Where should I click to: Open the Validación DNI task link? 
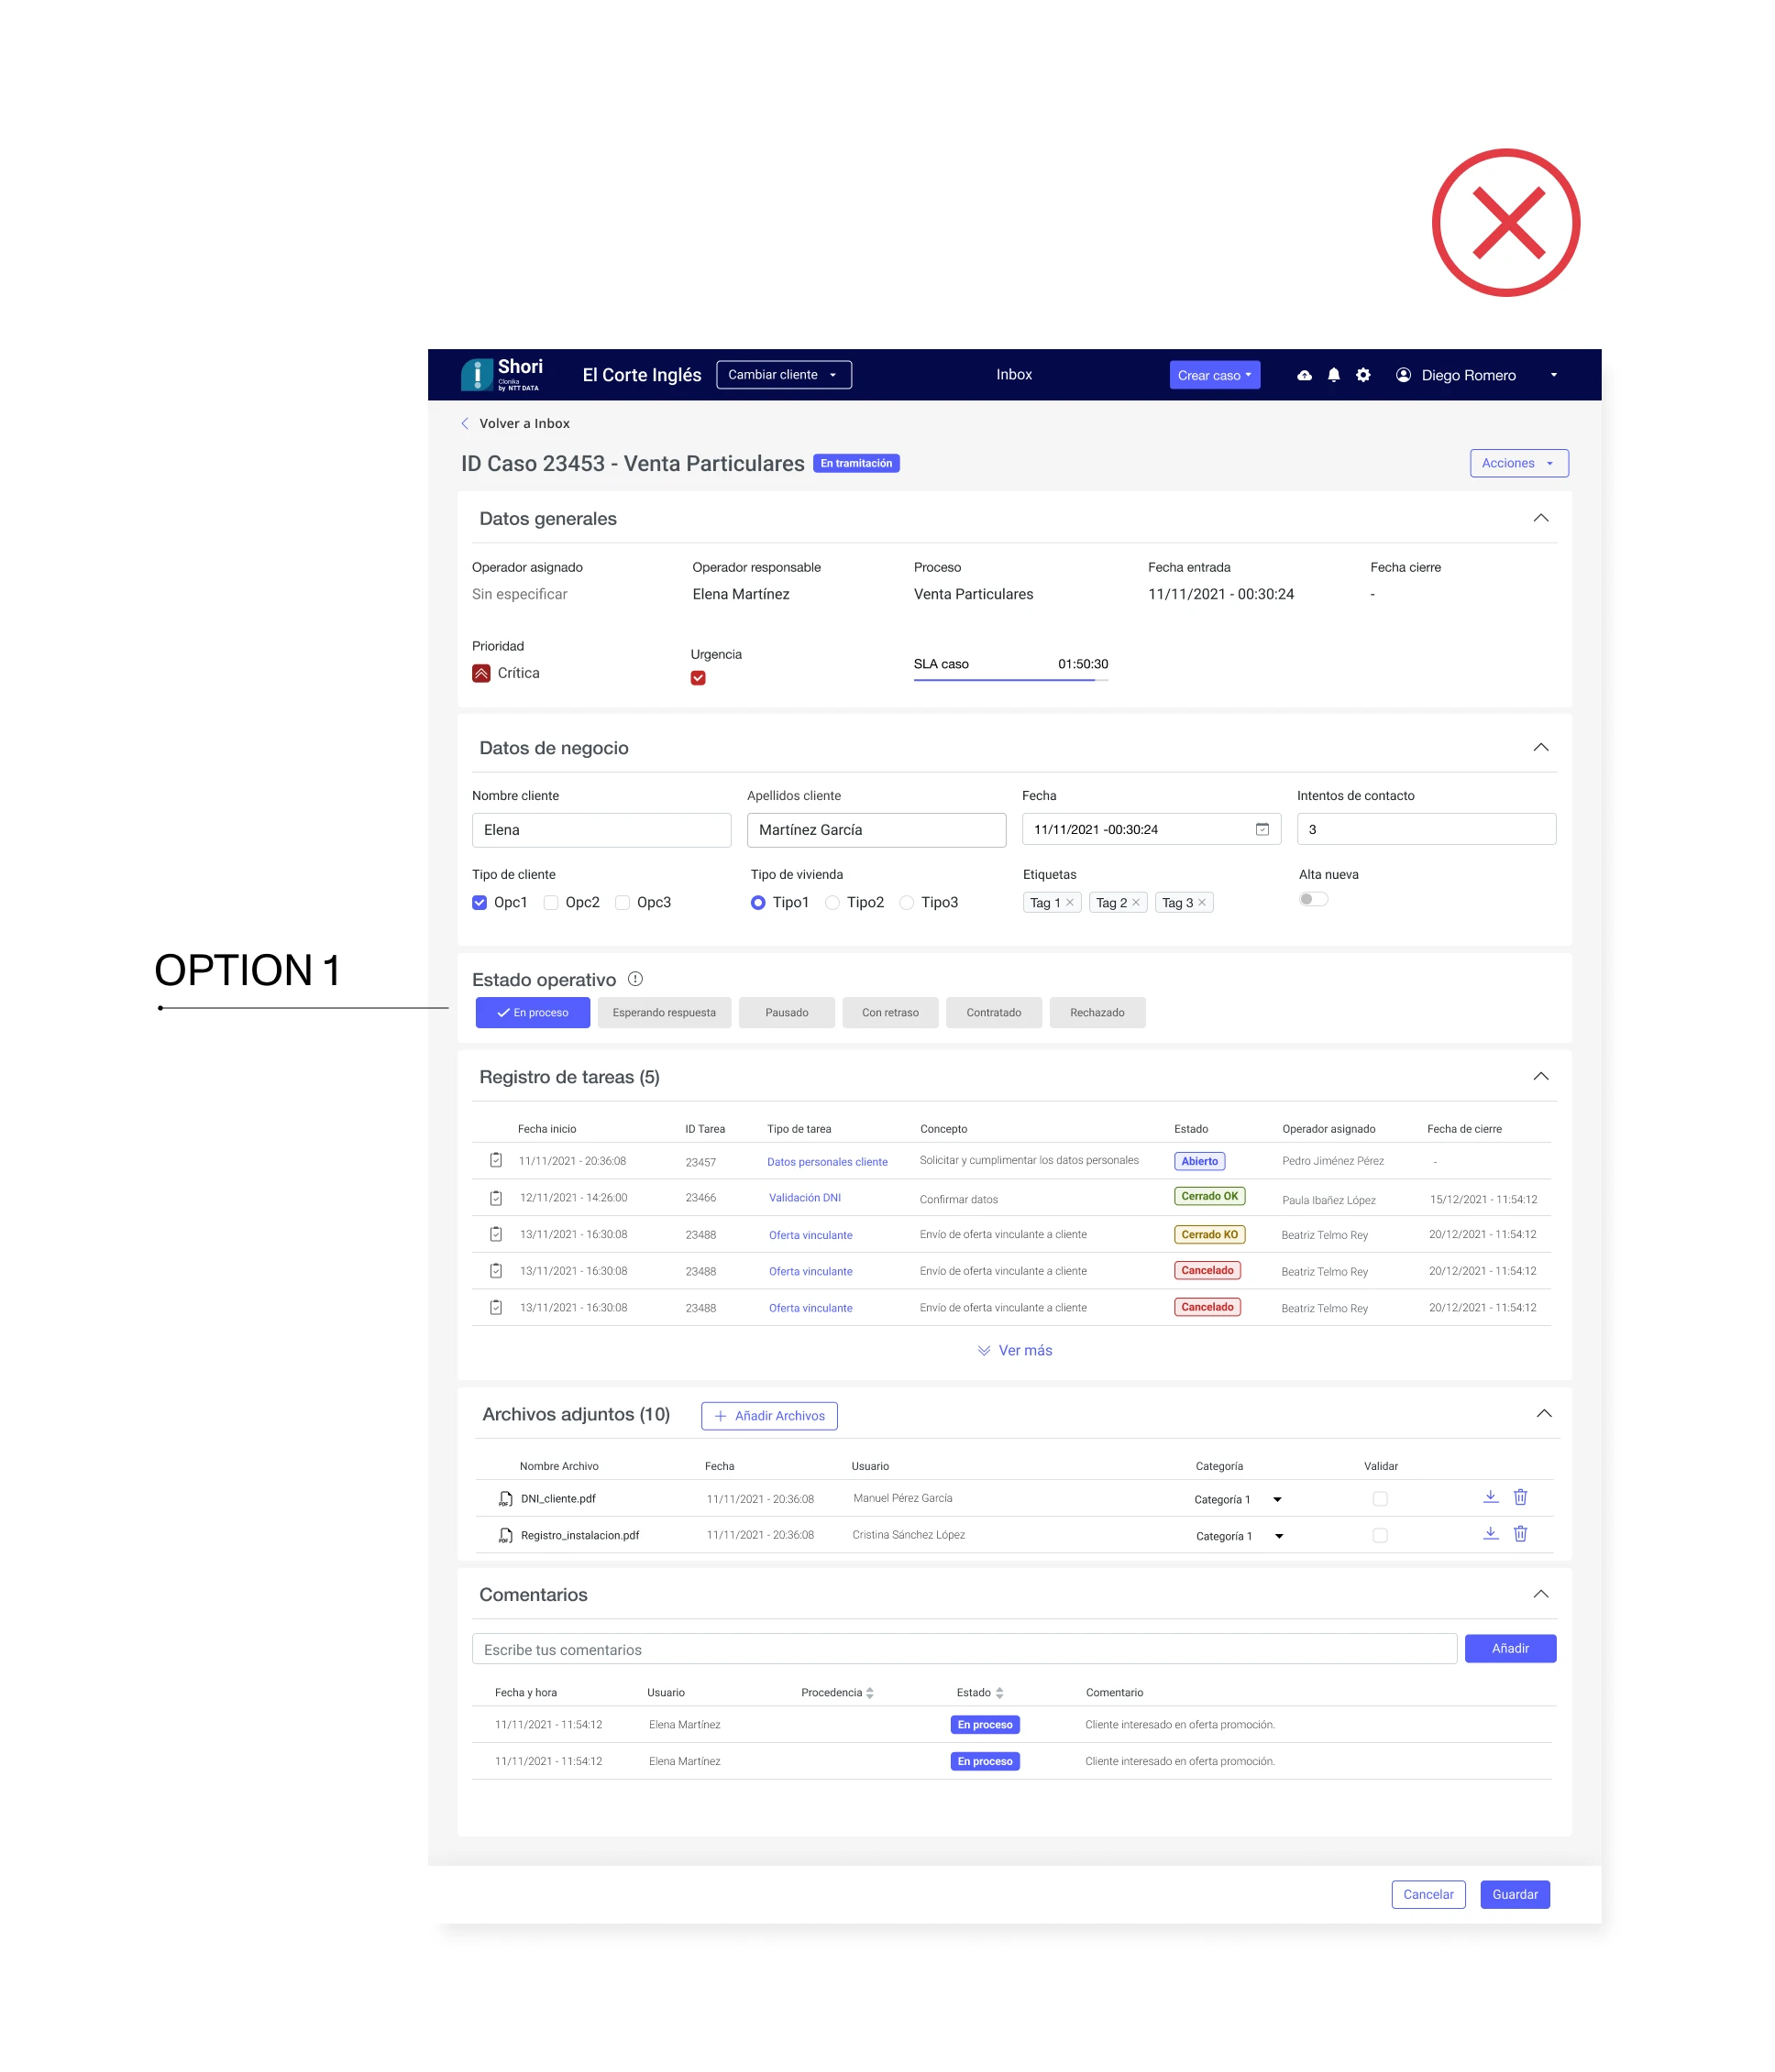[804, 1197]
